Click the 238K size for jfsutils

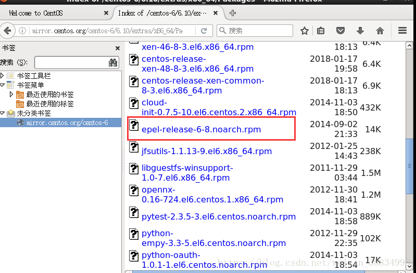click(370, 152)
